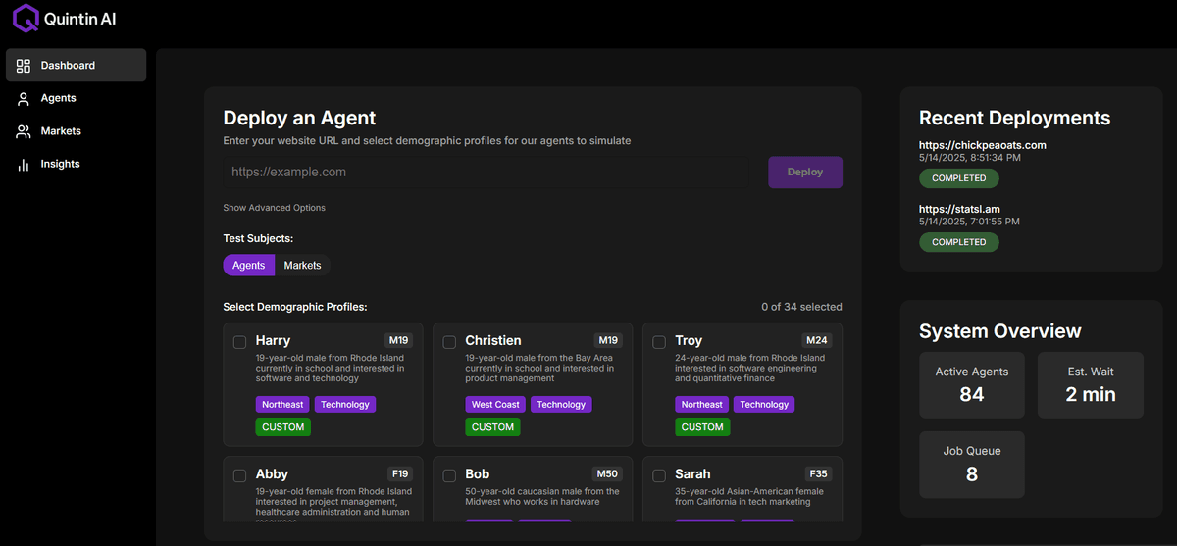The image size is (1177, 546).
Task: Click the Agents person icon in sidebar
Action: pos(24,99)
